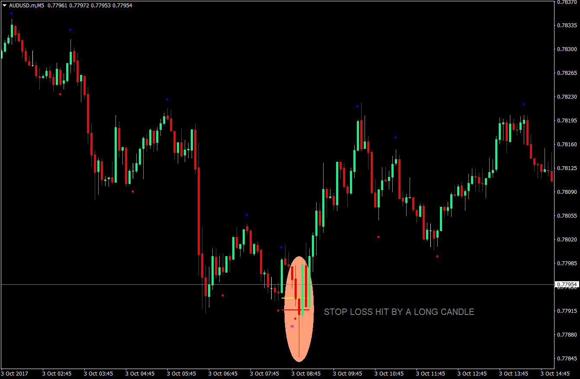580x379 pixels.
Task: Select the red dot inside the highlighted ellipse
Action: point(295,318)
